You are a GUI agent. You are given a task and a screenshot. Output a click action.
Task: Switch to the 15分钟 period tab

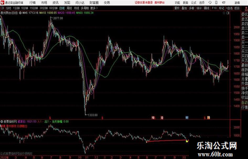tap(34, 8)
